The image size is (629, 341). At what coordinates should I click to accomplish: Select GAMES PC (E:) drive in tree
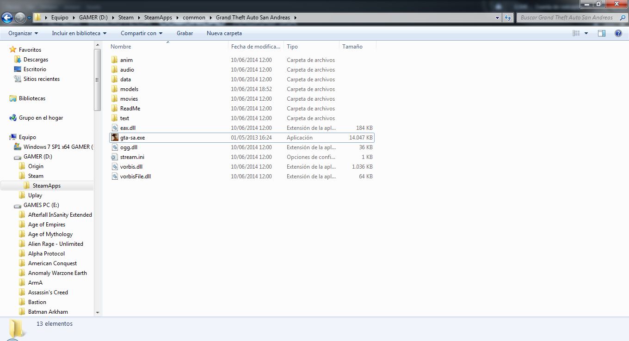coord(41,205)
